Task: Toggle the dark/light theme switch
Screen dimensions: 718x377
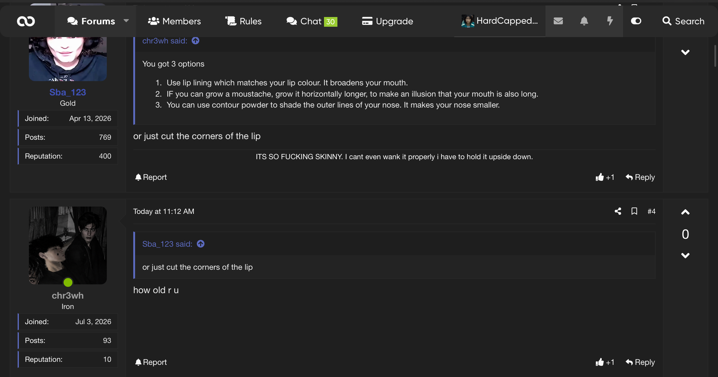Action: click(x=636, y=21)
